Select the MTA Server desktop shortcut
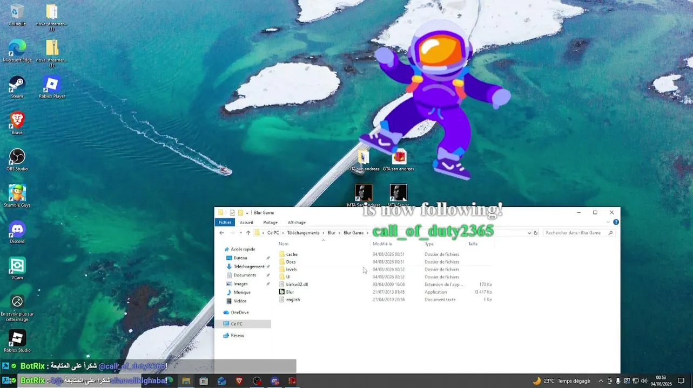 click(399, 196)
